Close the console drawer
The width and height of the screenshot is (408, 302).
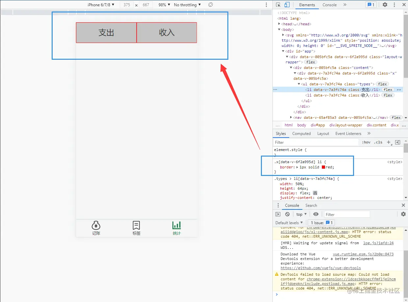point(403,205)
